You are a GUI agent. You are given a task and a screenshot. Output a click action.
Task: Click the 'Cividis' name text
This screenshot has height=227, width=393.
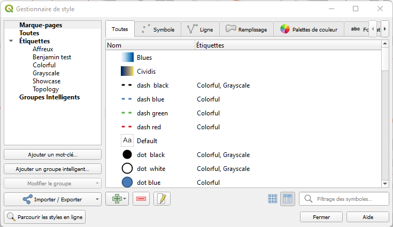pos(147,72)
